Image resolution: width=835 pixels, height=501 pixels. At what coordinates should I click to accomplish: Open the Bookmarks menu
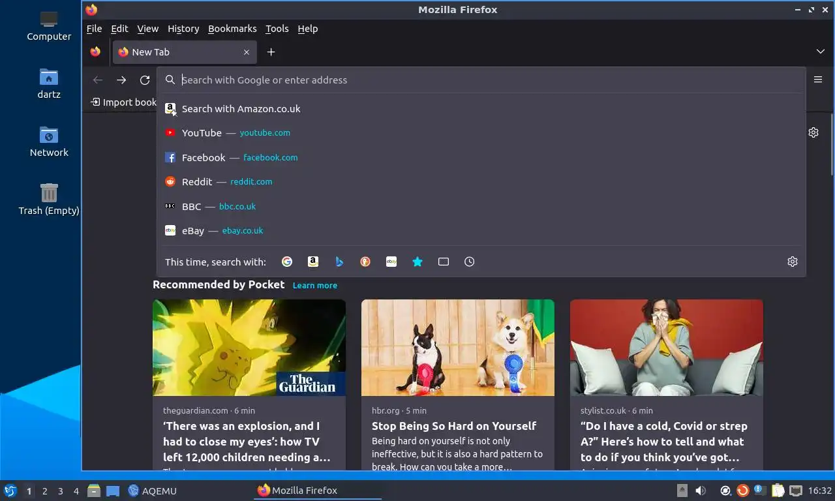(x=232, y=29)
